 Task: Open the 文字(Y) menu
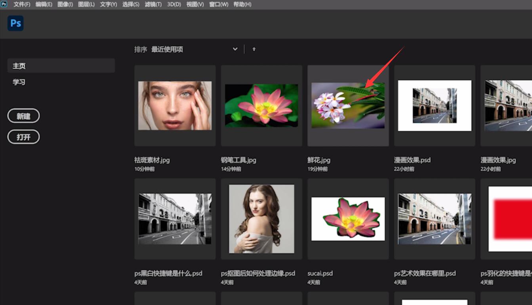coord(109,4)
